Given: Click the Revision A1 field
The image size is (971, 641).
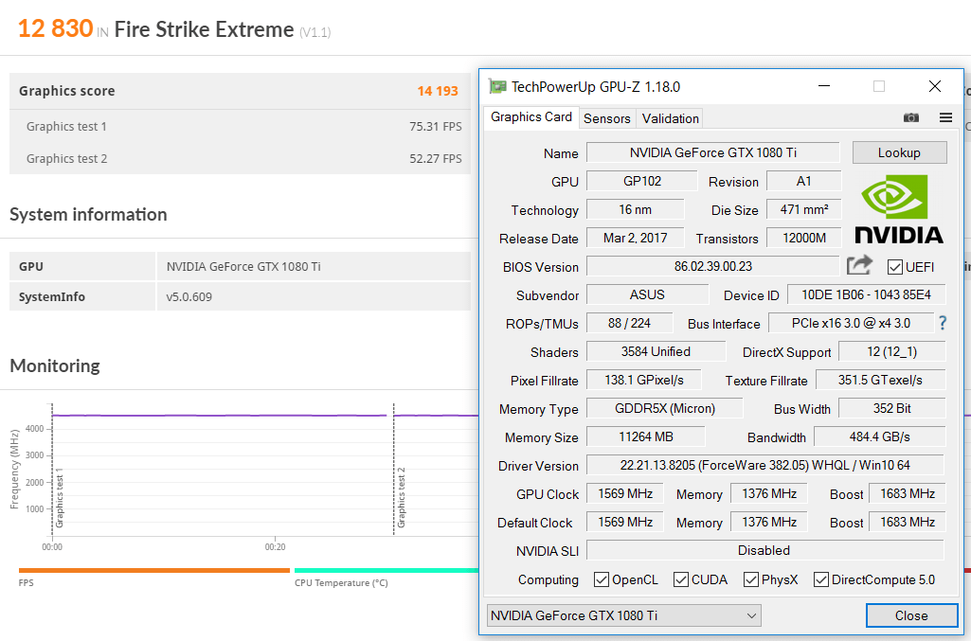Looking at the screenshot, I should tap(804, 181).
